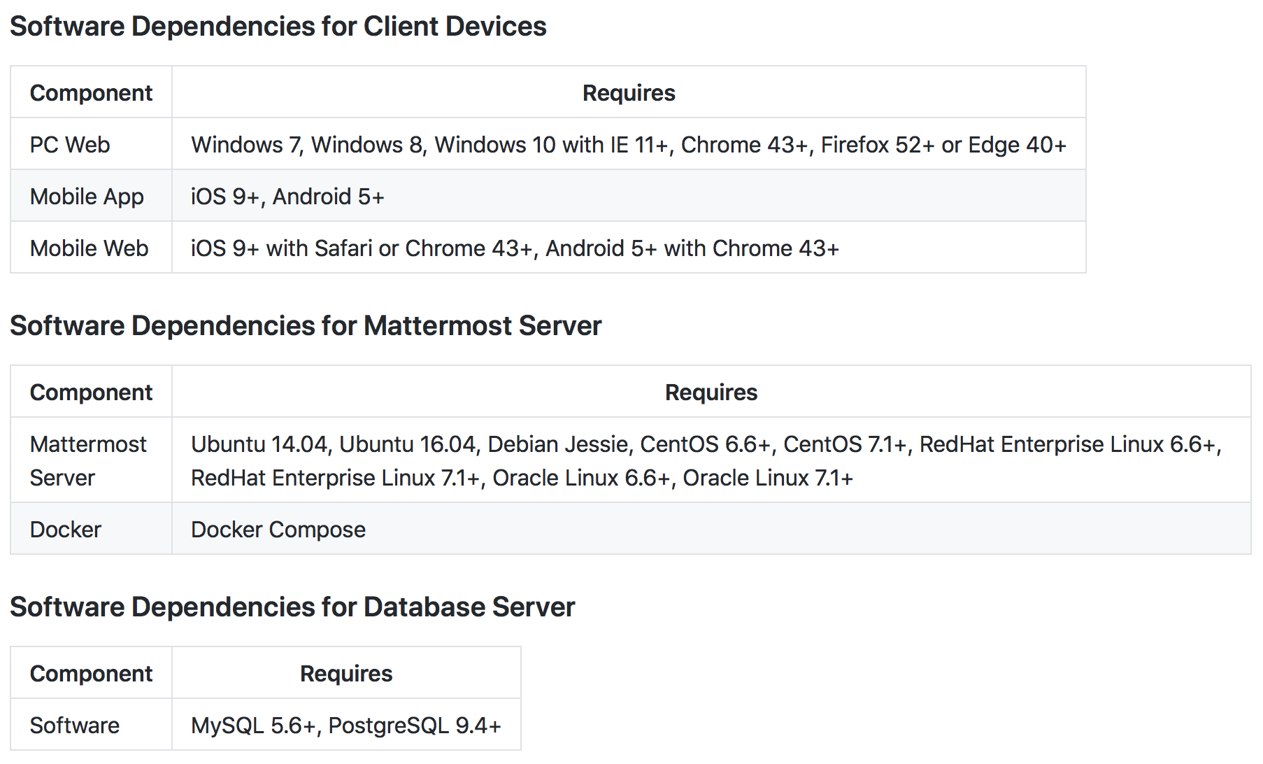Viewport: 1263px width, 764px height.
Task: Select the 'Docker' component cell
Action: tap(66, 530)
